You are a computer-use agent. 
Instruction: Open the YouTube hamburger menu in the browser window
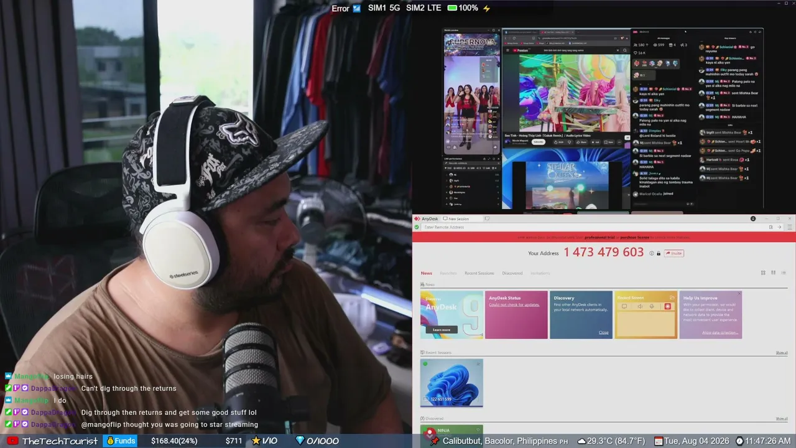click(x=507, y=50)
